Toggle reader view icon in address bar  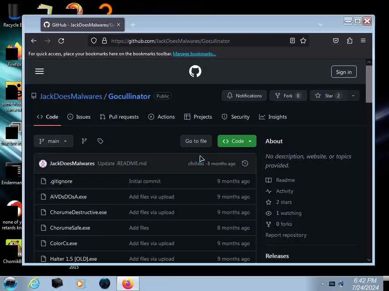coord(292,41)
